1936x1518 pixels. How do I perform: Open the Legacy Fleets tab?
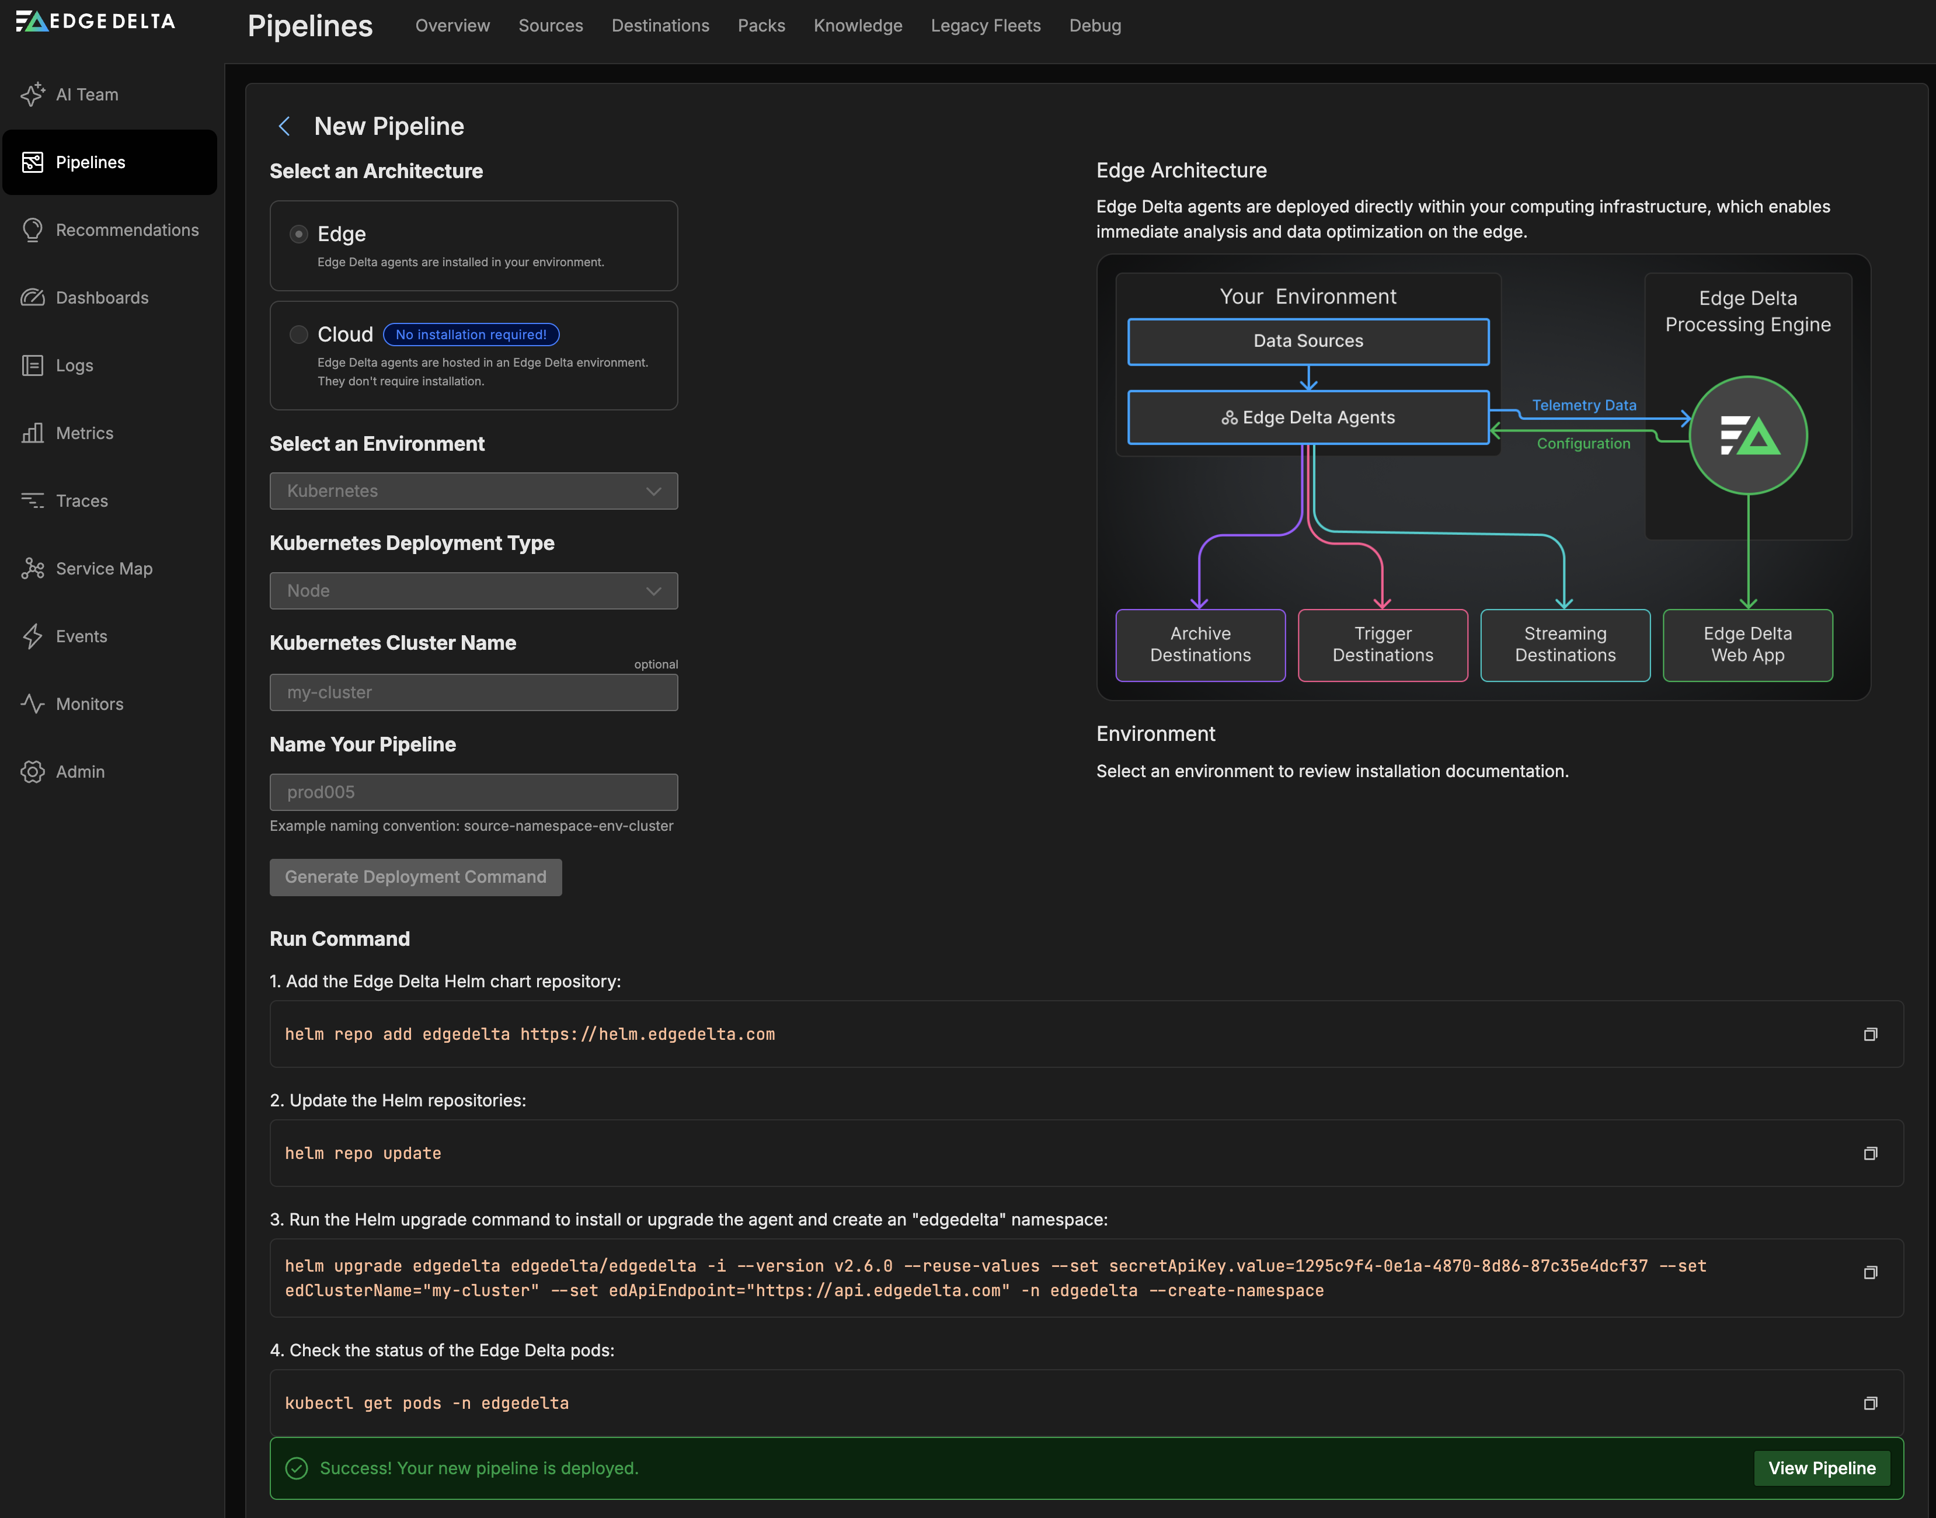pyautogui.click(x=985, y=26)
